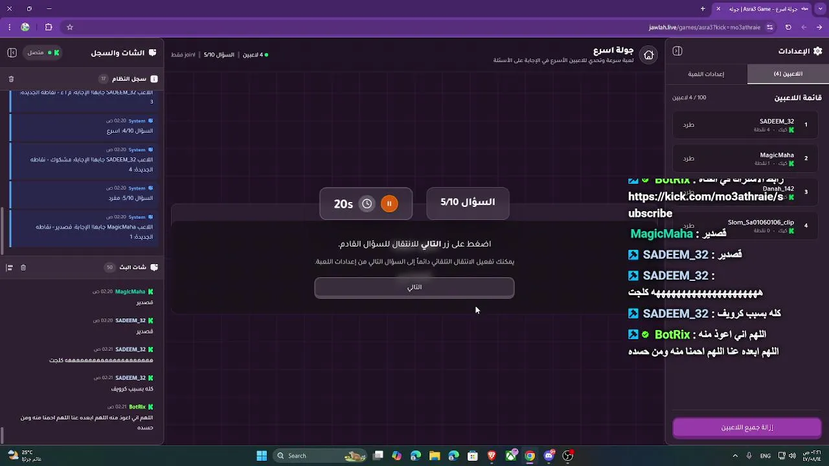
Task: Clear the stream chat with trash icon
Action: (23, 267)
